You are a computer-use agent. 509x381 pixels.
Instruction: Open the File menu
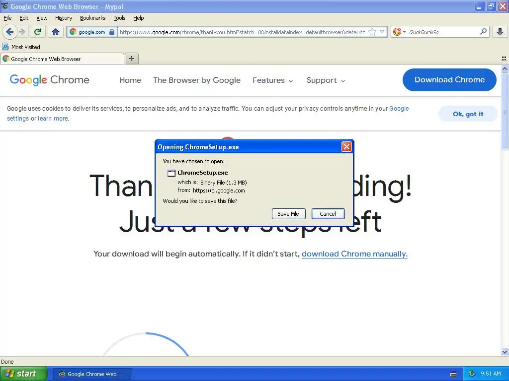coord(7,18)
